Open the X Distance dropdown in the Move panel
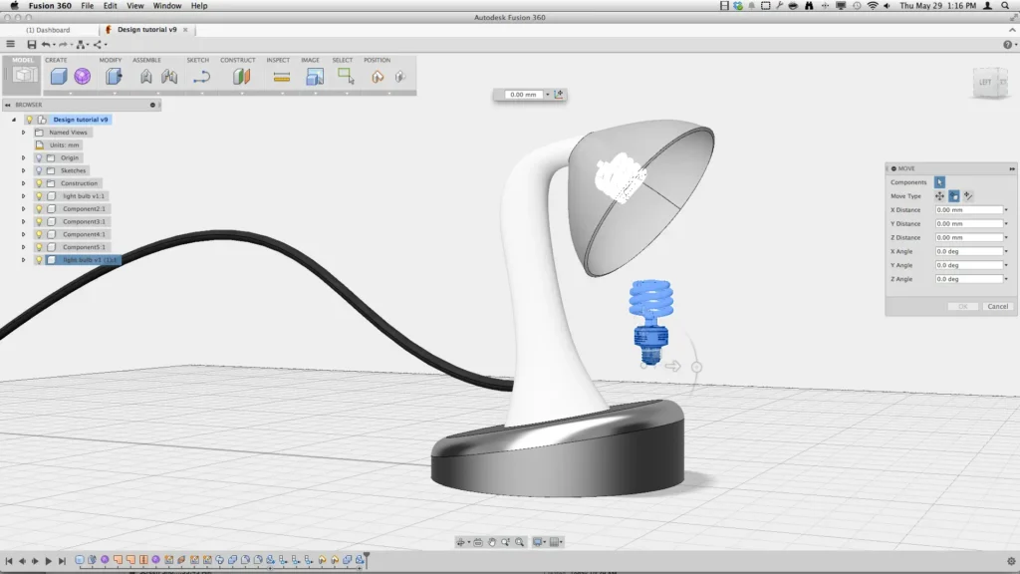 (x=1005, y=210)
